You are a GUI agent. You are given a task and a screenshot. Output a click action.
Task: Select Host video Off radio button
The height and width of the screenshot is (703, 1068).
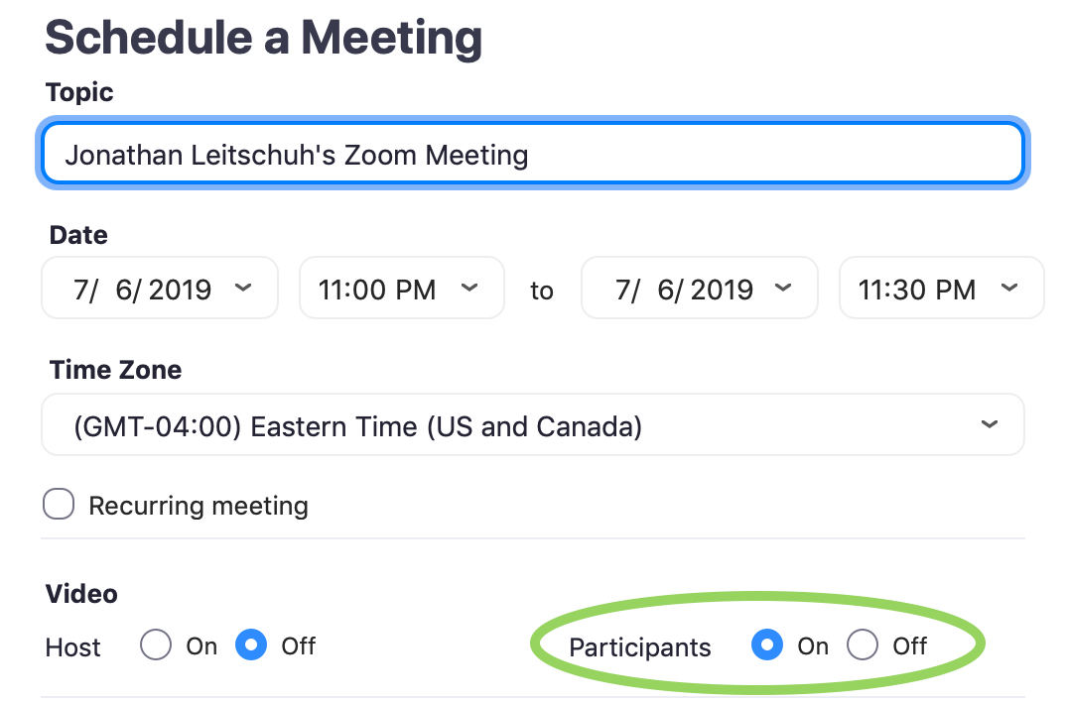[251, 644]
